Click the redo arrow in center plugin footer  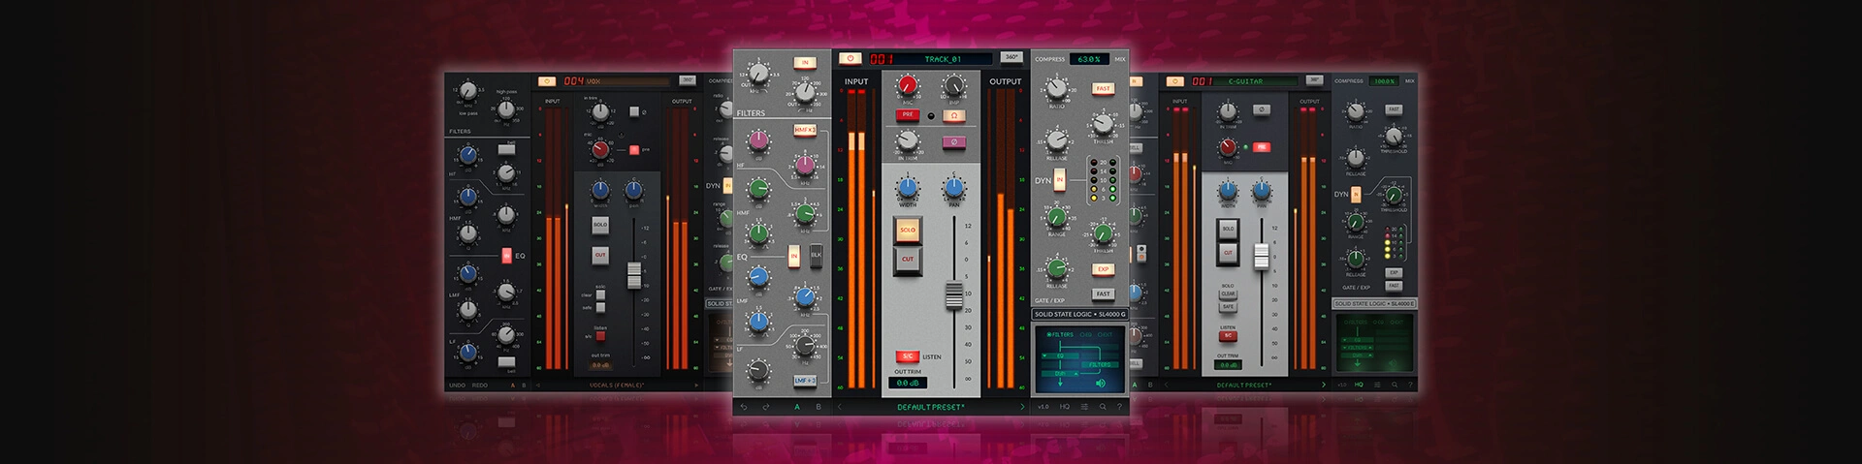[766, 407]
